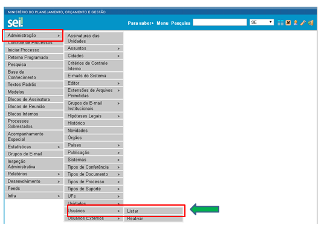Open Iniciar Processo menu item
319x228 pixels.
[x=34, y=50]
